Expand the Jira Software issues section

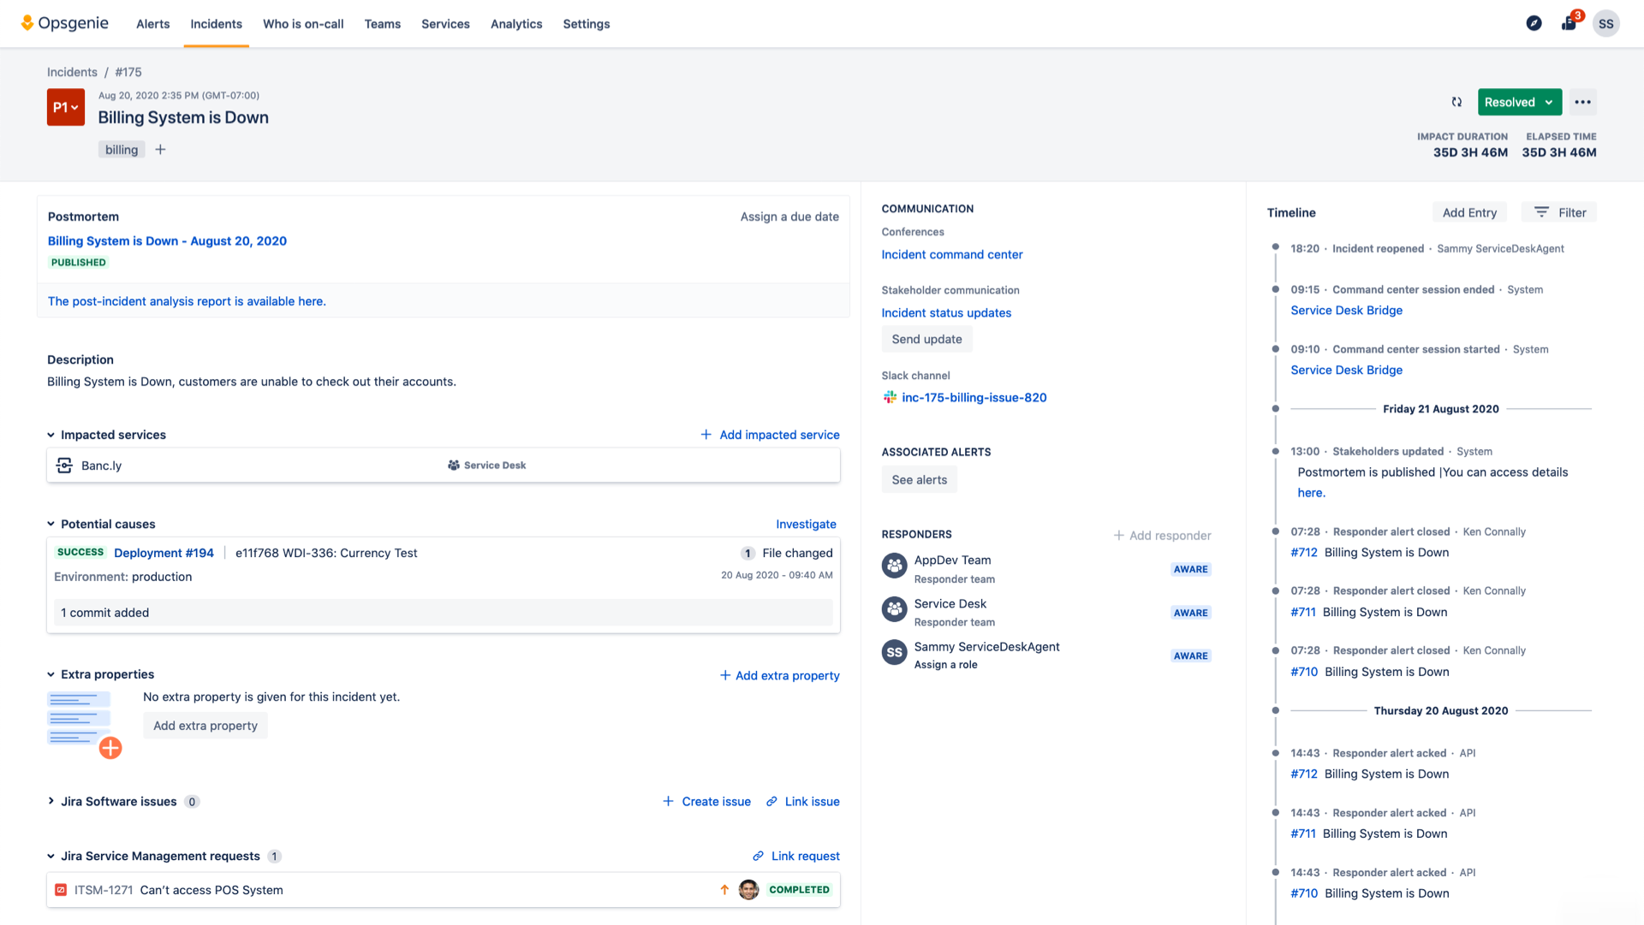(51, 801)
